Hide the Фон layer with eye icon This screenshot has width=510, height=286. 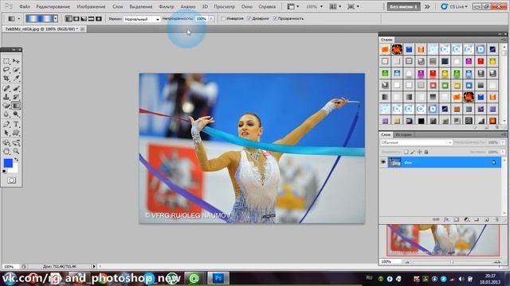(383, 162)
